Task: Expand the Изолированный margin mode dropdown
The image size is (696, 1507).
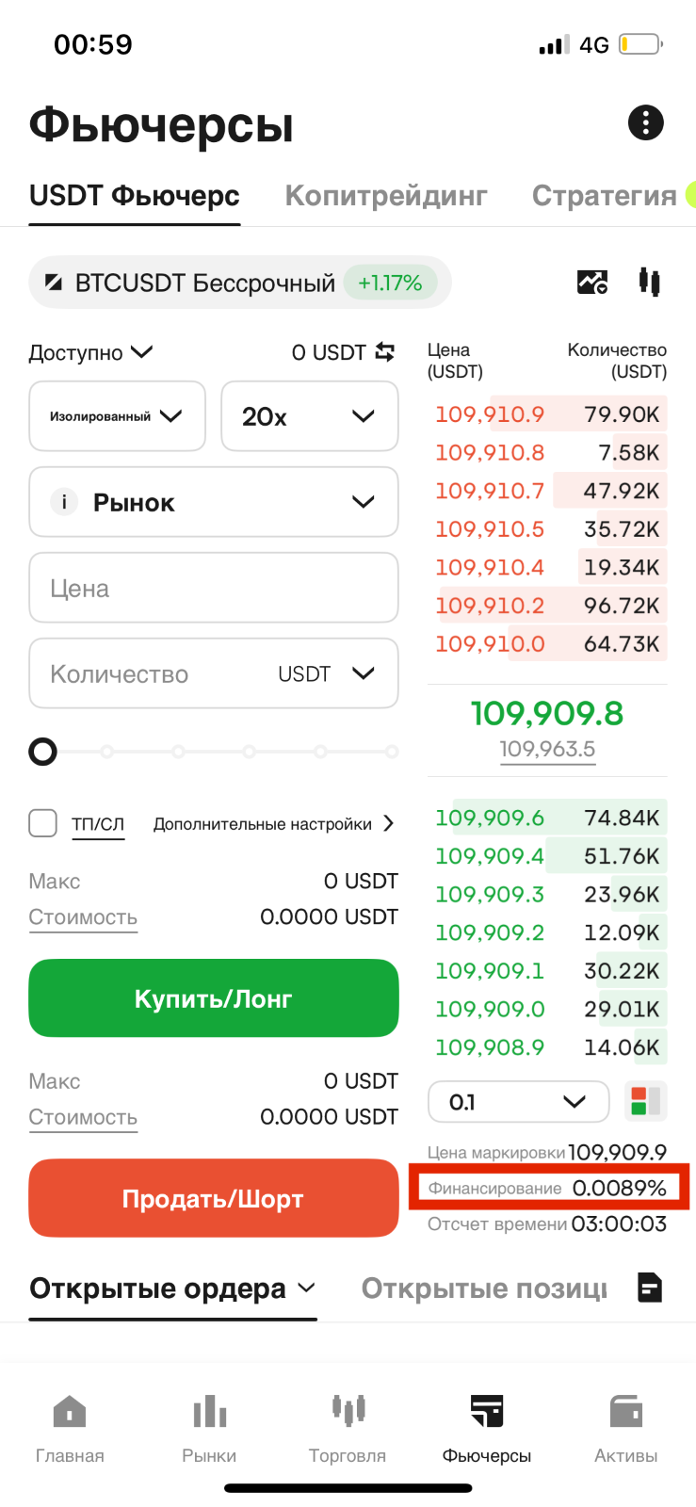Action: [x=118, y=416]
